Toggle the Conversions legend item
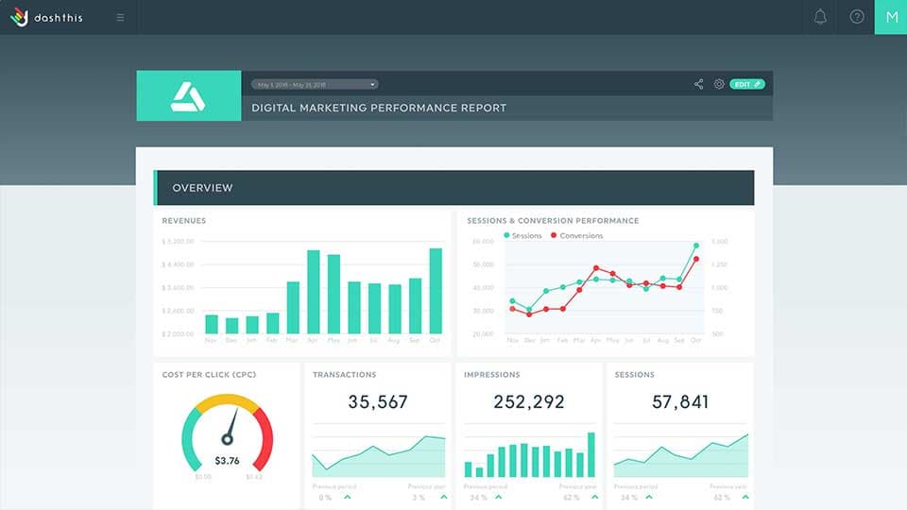This screenshot has width=907, height=510. 576,236
